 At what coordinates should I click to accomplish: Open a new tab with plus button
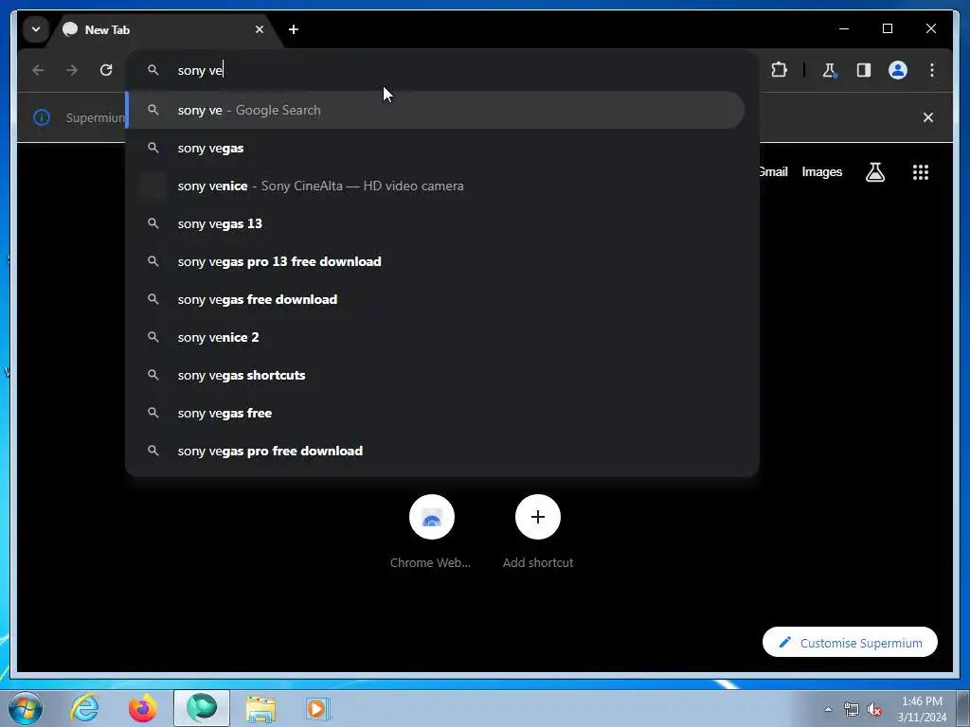pos(294,29)
